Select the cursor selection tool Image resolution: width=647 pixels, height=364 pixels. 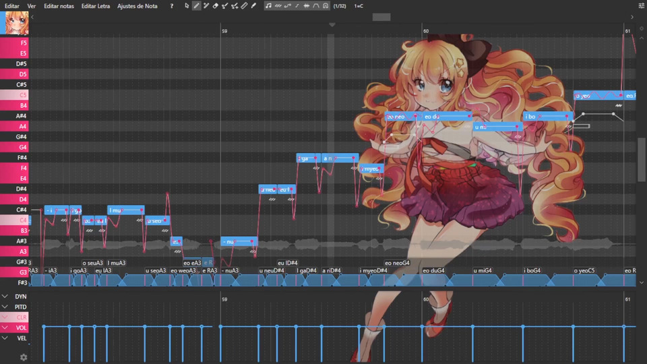click(187, 6)
